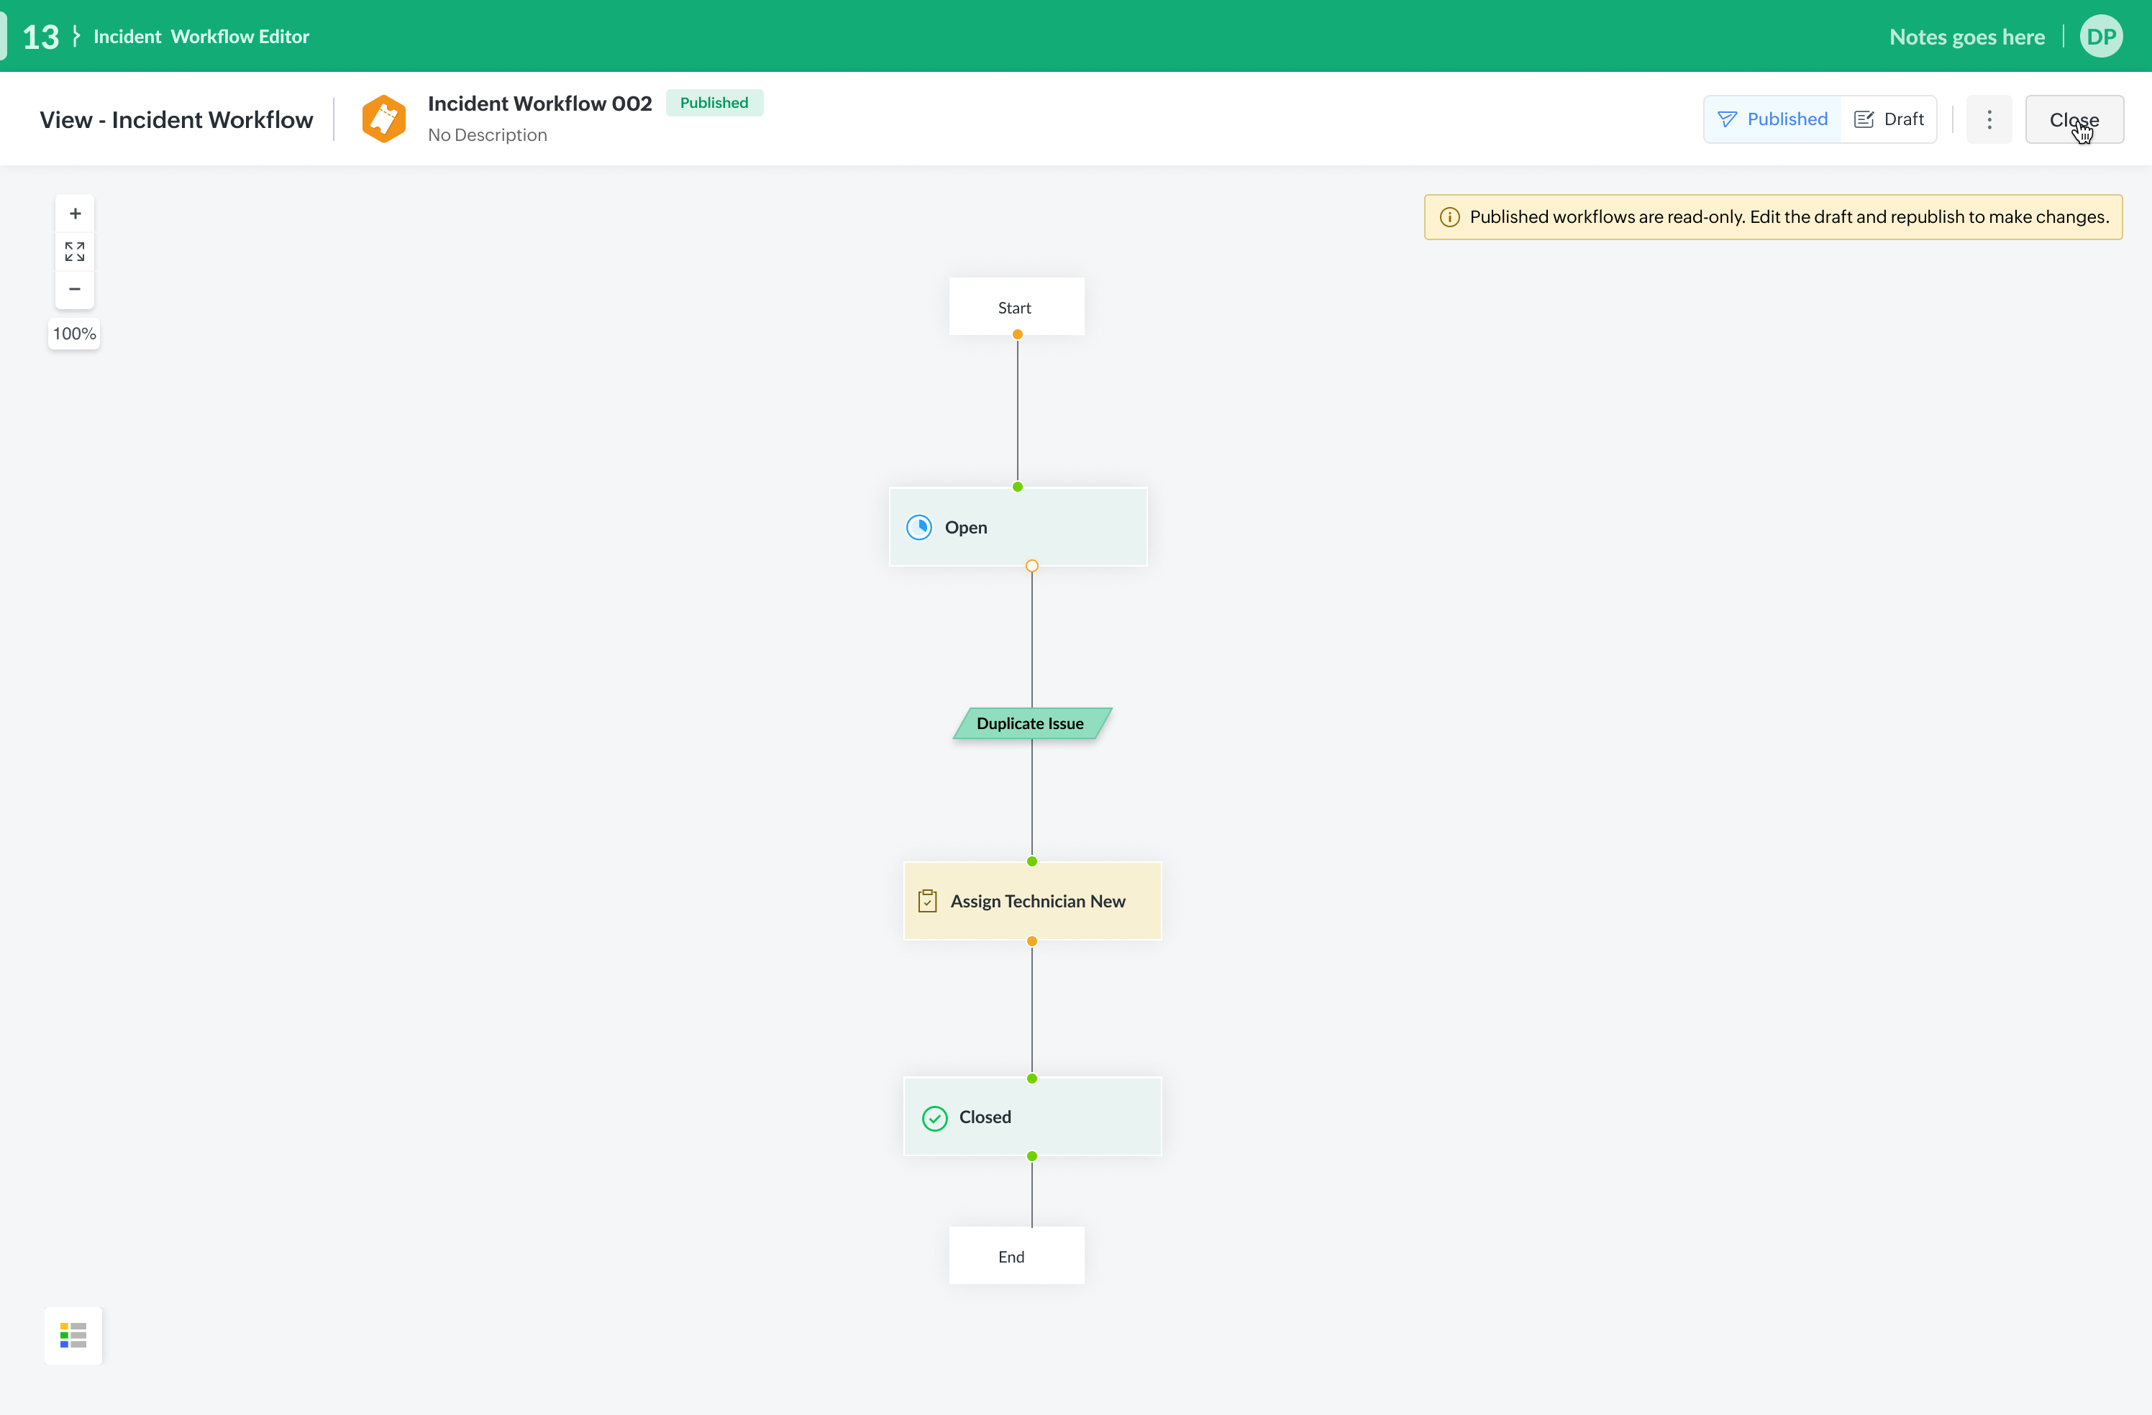The height and width of the screenshot is (1415, 2152).
Task: Switch to Draft view toggle
Action: [x=1889, y=119]
